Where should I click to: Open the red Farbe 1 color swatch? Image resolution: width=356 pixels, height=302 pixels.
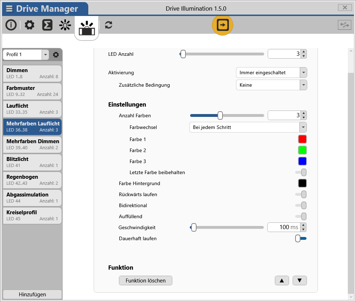[x=302, y=139]
